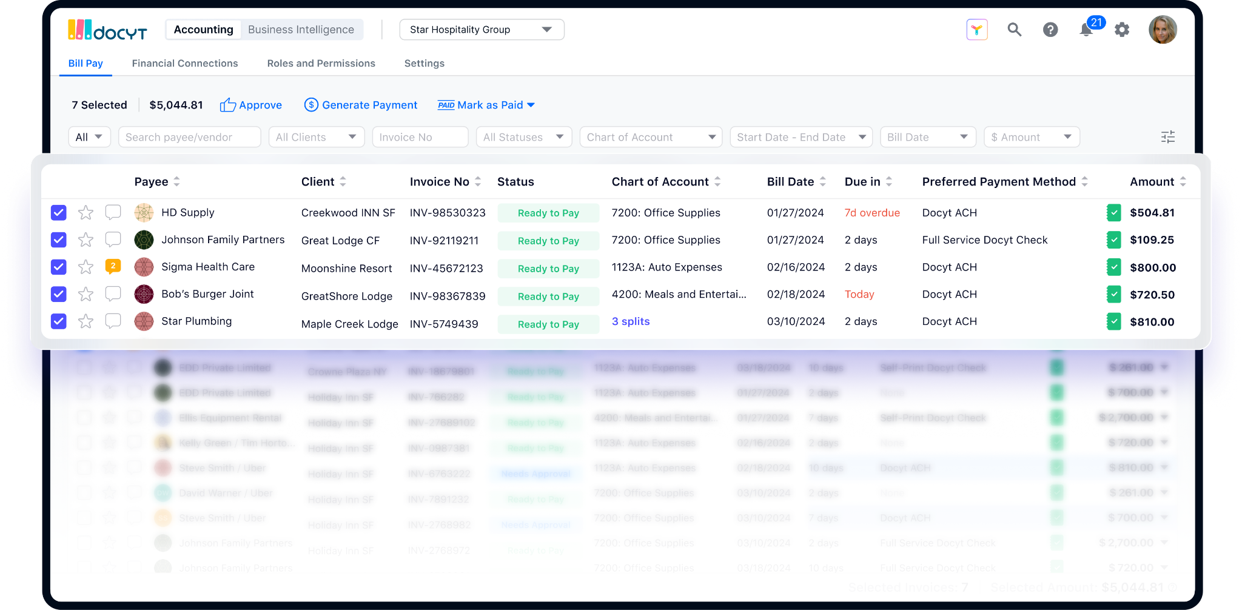Open the Chart of Account filter dropdown
Viewport: 1242px width, 610px height.
(651, 137)
